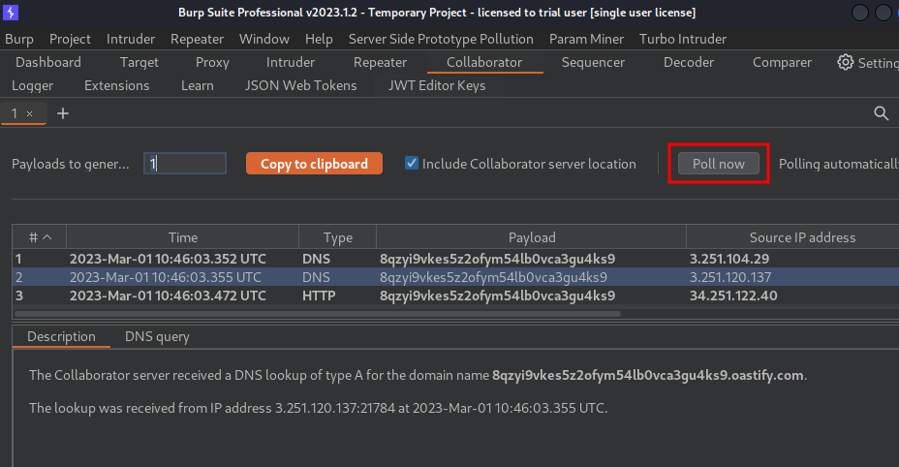This screenshot has height=467, width=899.
Task: Open the DNS query detail tab
Action: point(157,337)
